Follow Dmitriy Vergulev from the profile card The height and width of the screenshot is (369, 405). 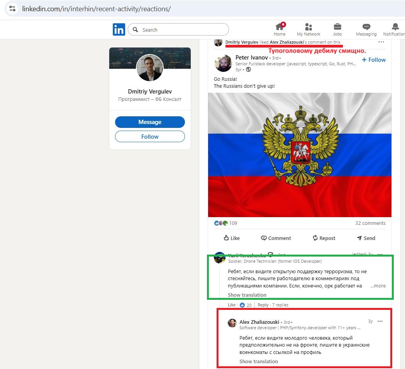[x=150, y=136]
